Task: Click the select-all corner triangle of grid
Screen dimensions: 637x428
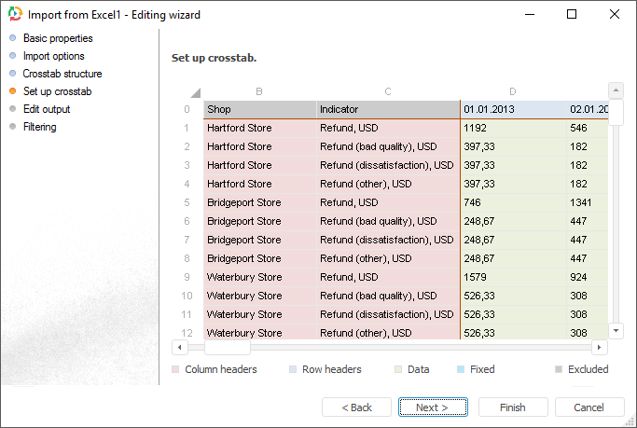Action: coord(195,92)
